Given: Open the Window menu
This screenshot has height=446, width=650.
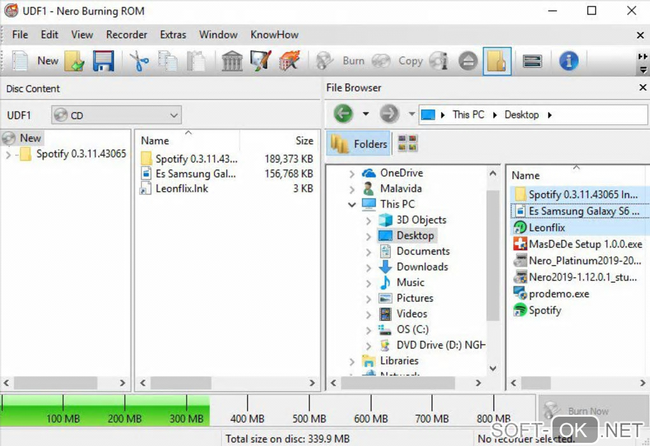Looking at the screenshot, I should click(218, 35).
